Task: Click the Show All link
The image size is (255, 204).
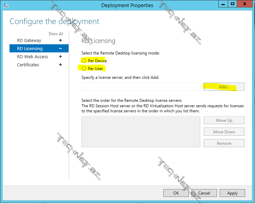Action: click(56, 34)
